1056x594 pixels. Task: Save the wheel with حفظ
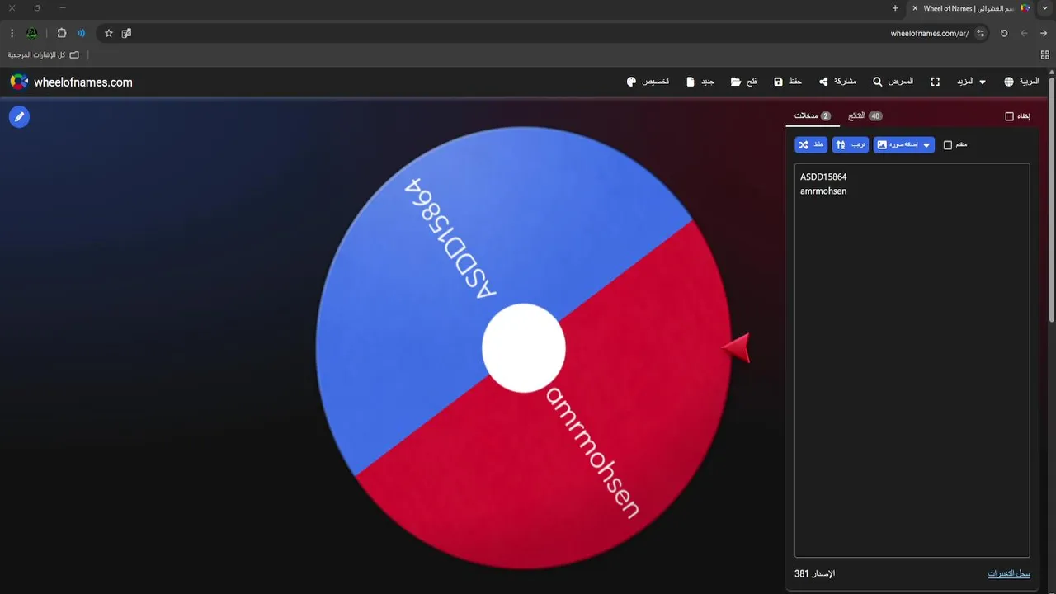pos(787,82)
